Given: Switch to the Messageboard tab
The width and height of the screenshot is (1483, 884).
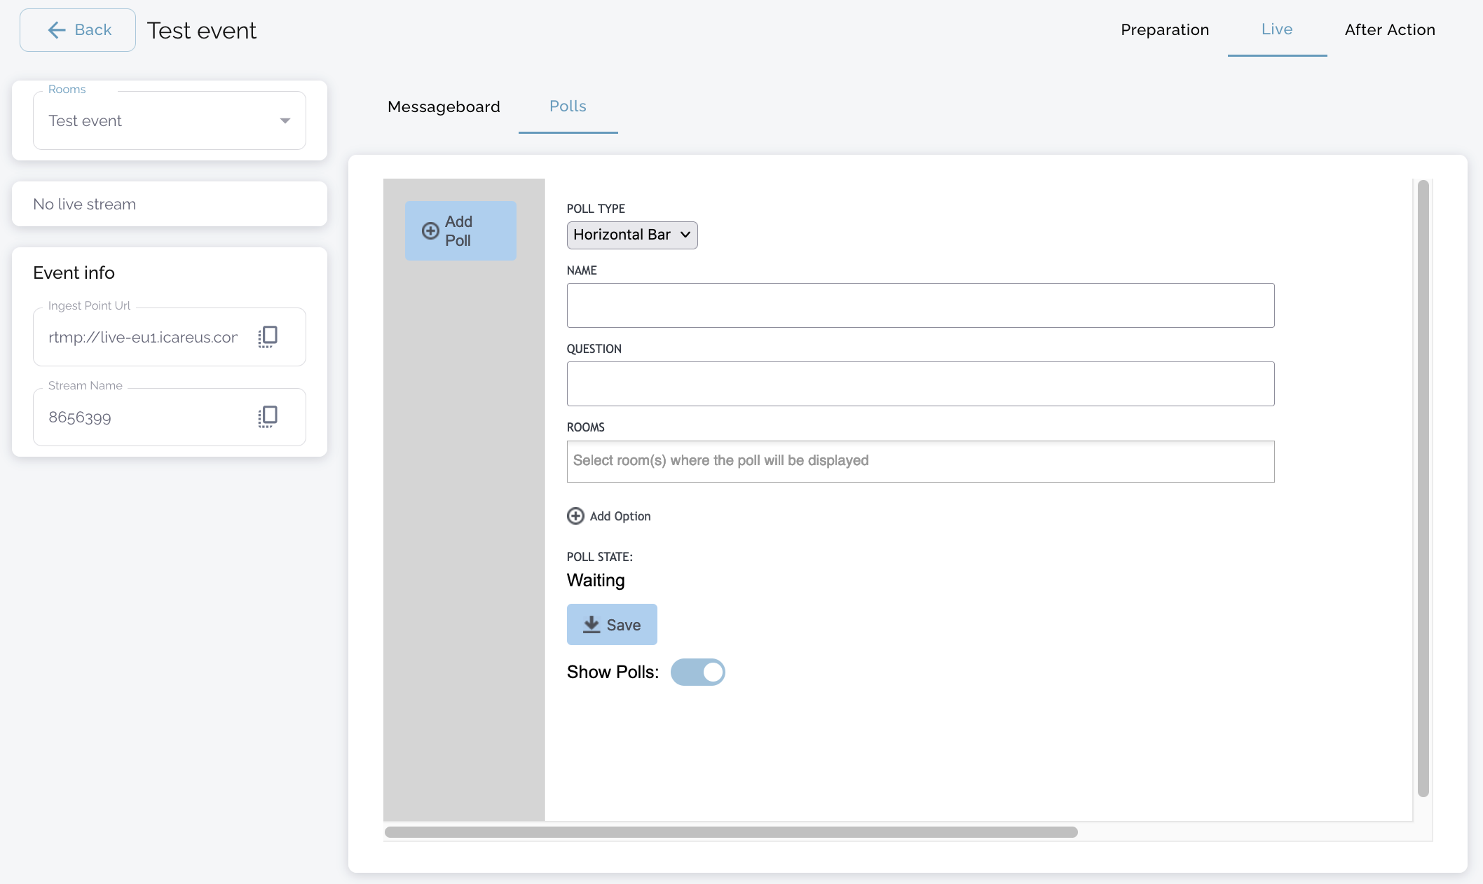Looking at the screenshot, I should 444,106.
